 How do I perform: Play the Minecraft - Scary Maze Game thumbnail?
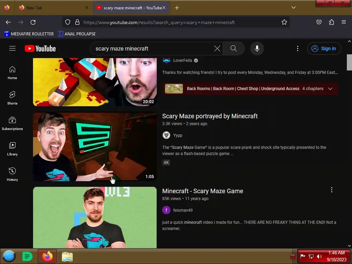[95, 217]
